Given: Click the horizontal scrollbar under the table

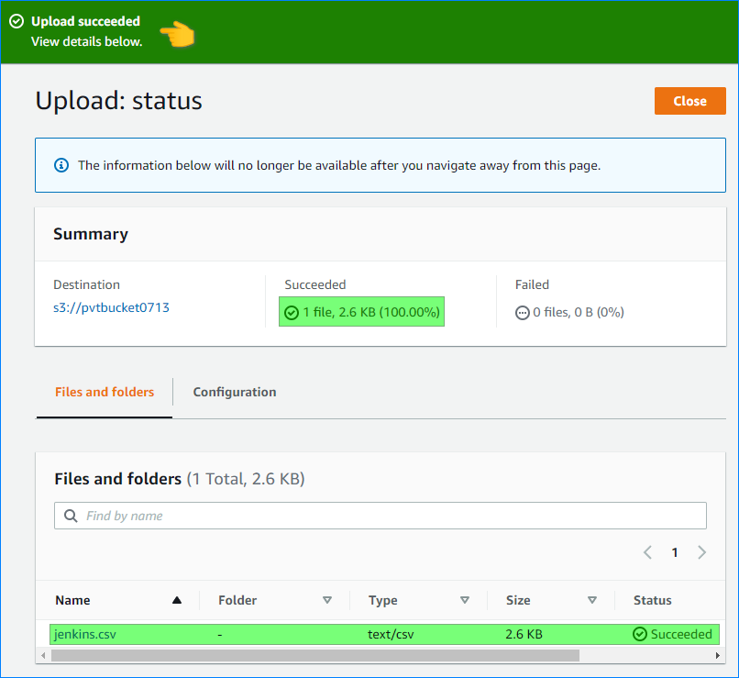Looking at the screenshot, I should (314, 655).
